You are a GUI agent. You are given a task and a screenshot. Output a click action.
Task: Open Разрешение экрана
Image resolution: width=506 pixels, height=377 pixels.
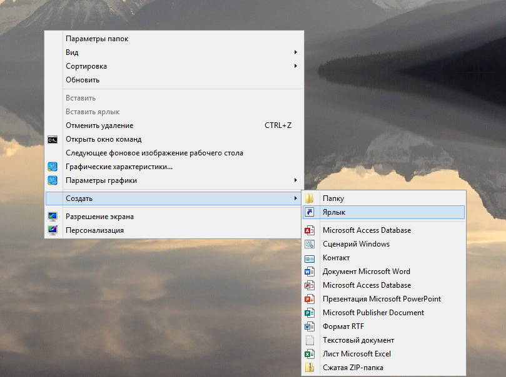tap(174, 217)
